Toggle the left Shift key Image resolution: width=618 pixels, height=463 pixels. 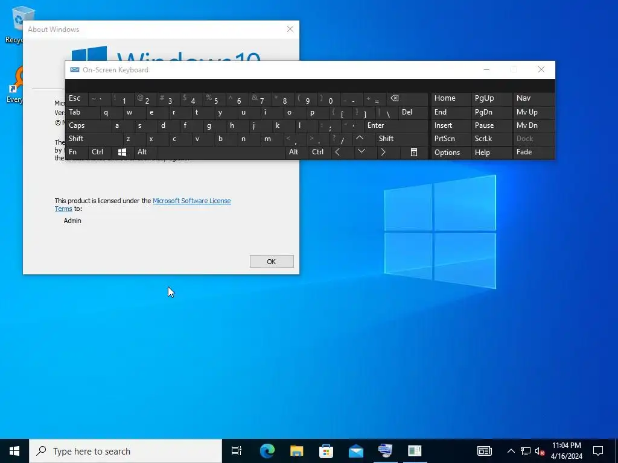(x=94, y=139)
